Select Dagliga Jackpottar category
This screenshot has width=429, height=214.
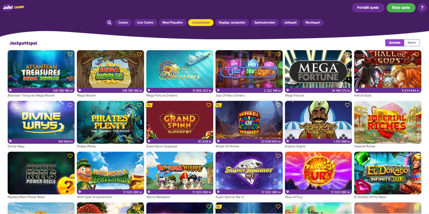[x=232, y=23]
